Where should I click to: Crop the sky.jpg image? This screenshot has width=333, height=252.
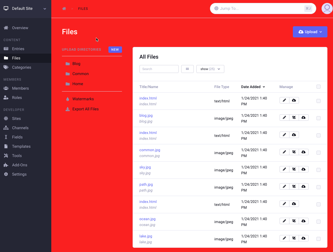click(294, 169)
